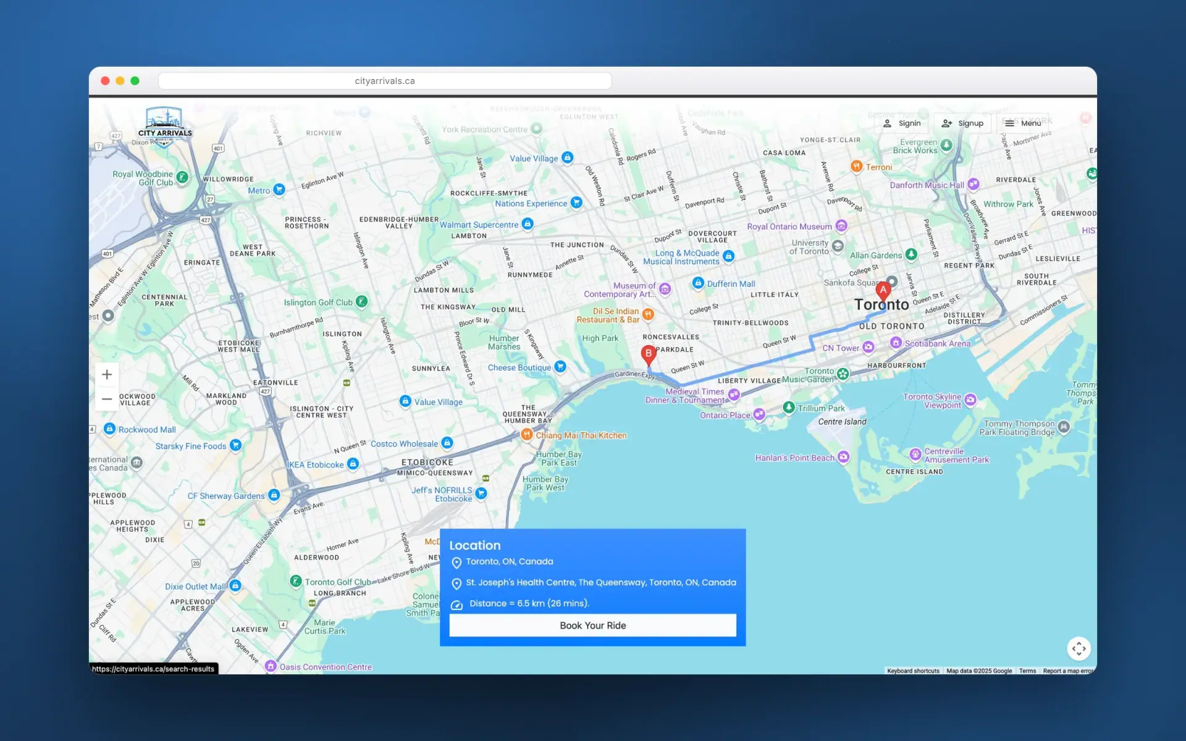The image size is (1186, 741).
Task: Open the Menu hamburger button
Action: 1022,124
